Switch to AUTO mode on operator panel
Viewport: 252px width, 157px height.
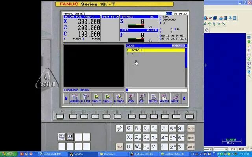62,137
